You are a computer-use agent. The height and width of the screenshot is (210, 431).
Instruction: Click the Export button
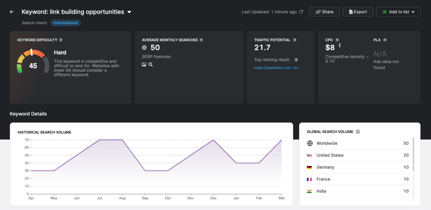click(x=358, y=12)
